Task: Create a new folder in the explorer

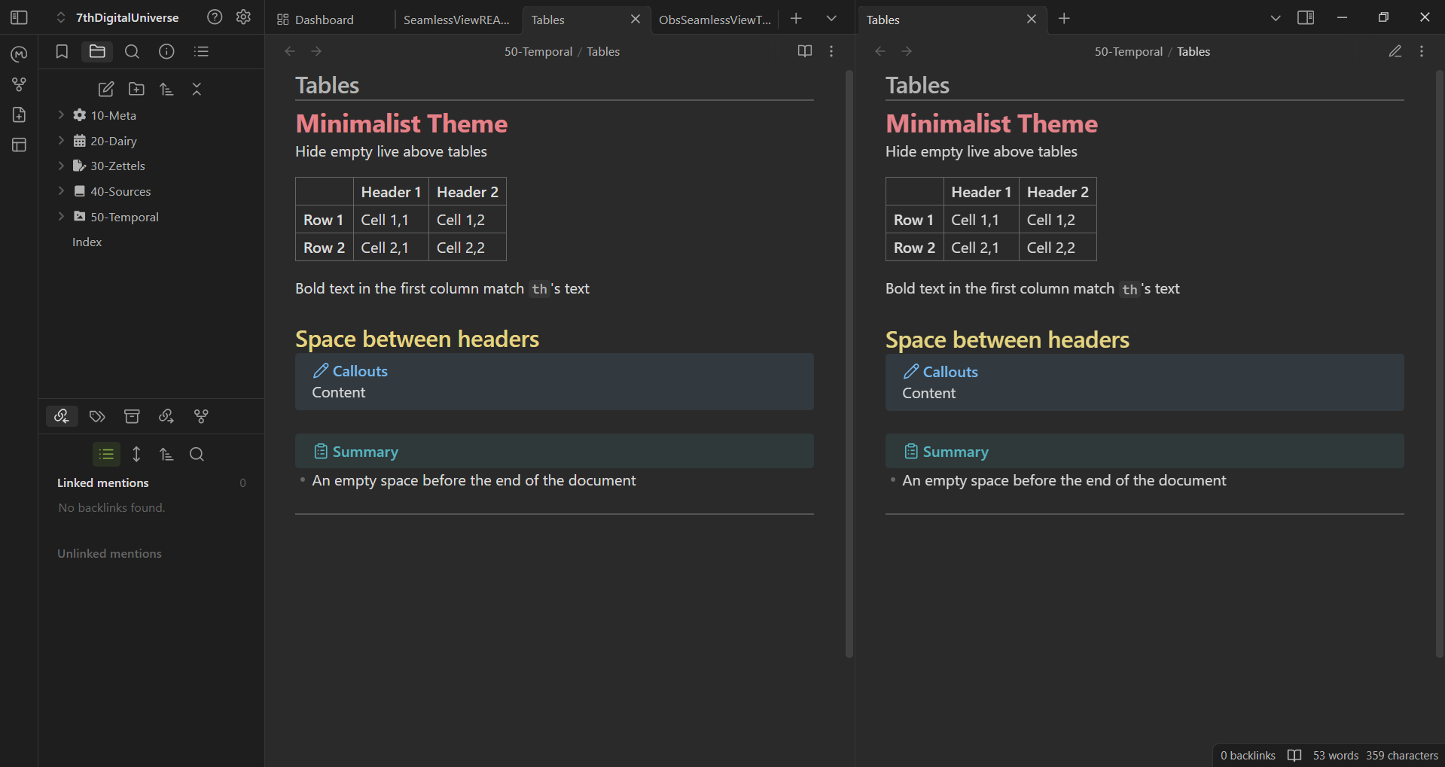Action: 136,89
